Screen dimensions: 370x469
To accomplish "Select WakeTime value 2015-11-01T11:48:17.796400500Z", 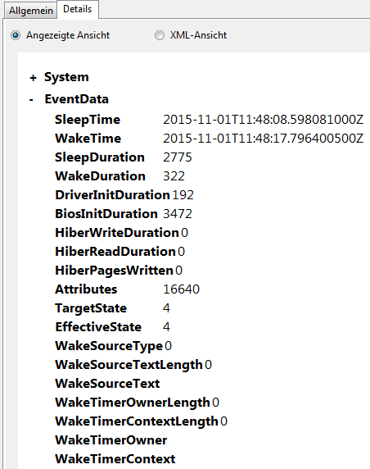I will tap(263, 139).
